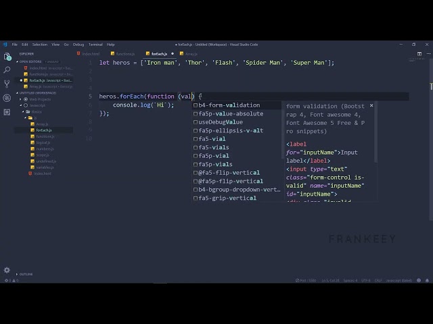This screenshot has width=433, height=324.
Task: Select the @fa5-flip-vertical suggestion
Action: click(236, 173)
